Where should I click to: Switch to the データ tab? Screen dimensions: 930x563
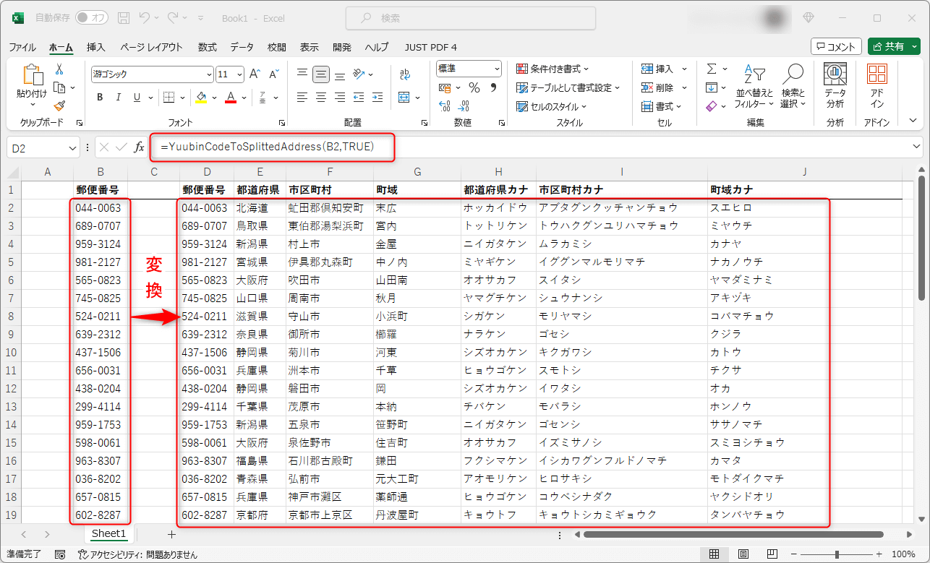(242, 47)
